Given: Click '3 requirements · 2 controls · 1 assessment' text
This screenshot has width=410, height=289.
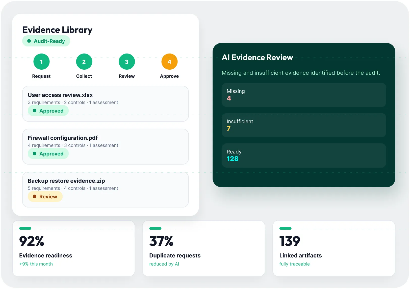Looking at the screenshot, I should pos(73,102).
